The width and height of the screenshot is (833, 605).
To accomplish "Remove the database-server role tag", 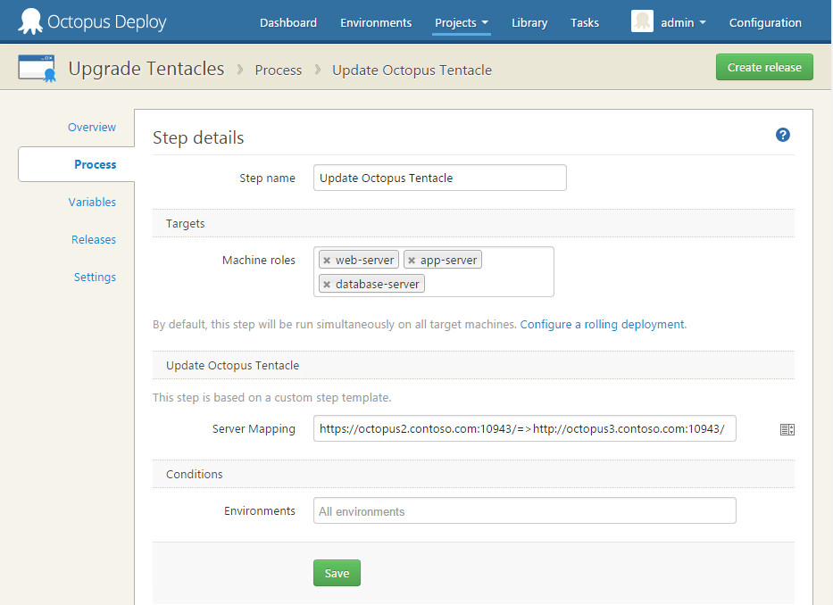I will 327,285.
